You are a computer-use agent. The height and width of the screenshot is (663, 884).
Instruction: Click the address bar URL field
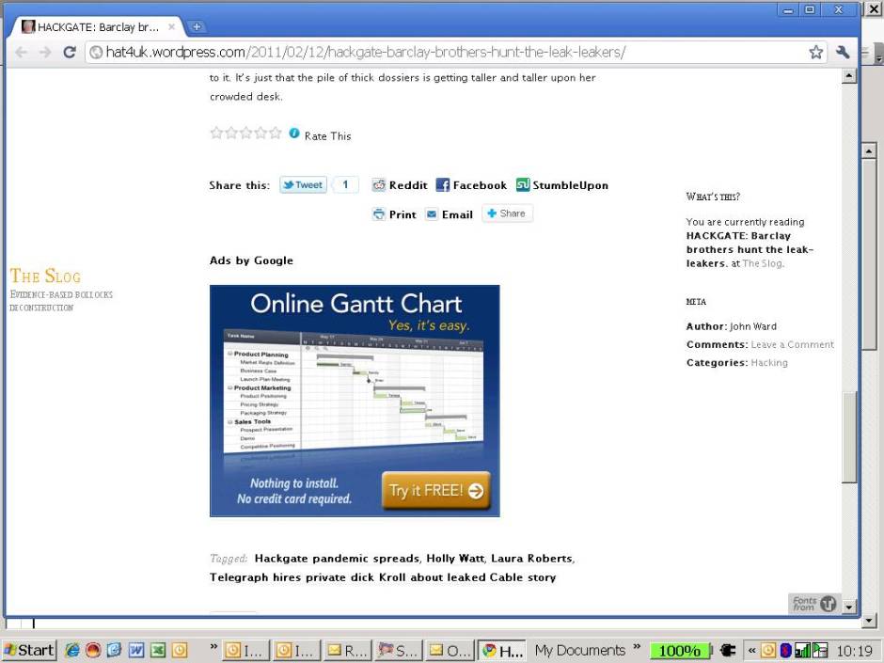[x=442, y=53]
